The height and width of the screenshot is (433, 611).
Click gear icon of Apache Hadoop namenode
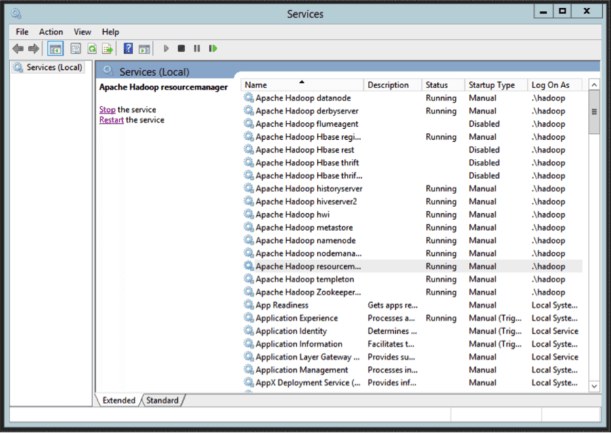[x=248, y=240]
